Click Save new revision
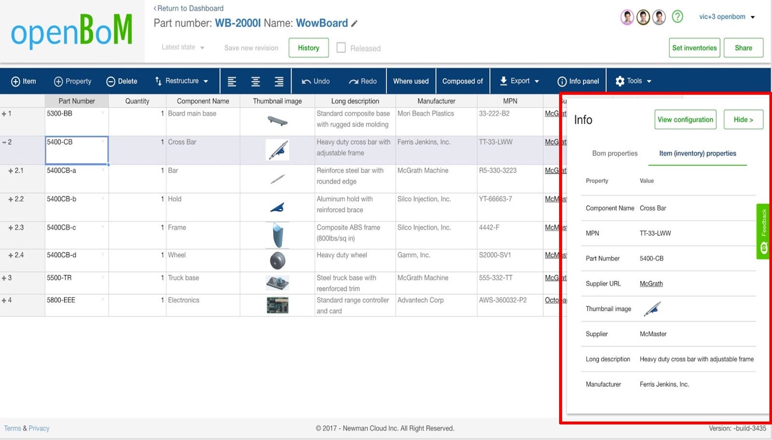The width and height of the screenshot is (772, 440). pos(251,48)
